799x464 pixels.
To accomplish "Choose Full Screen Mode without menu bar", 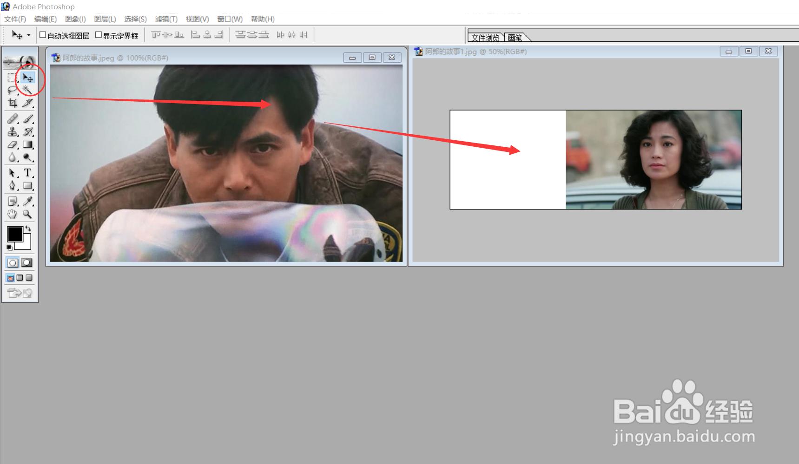I will coord(29,278).
